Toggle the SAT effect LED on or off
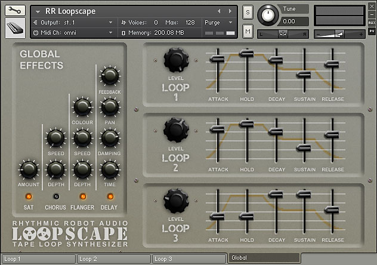Screen dimensions: 377x265 point(29,196)
